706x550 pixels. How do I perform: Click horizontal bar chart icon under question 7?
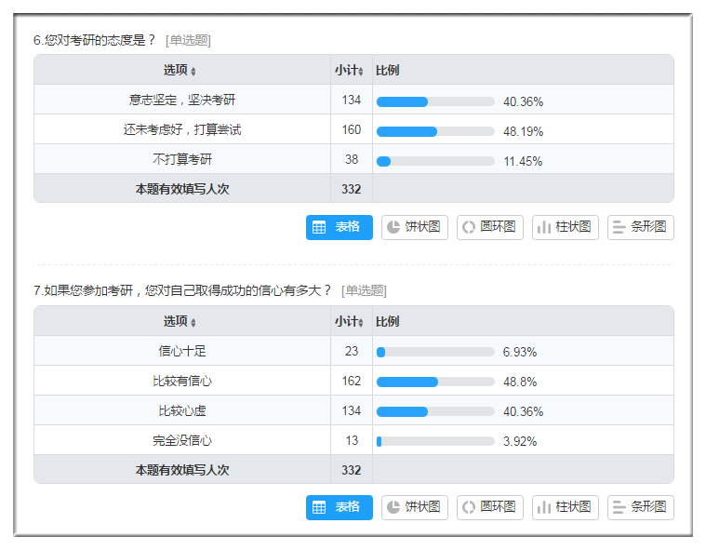619,507
